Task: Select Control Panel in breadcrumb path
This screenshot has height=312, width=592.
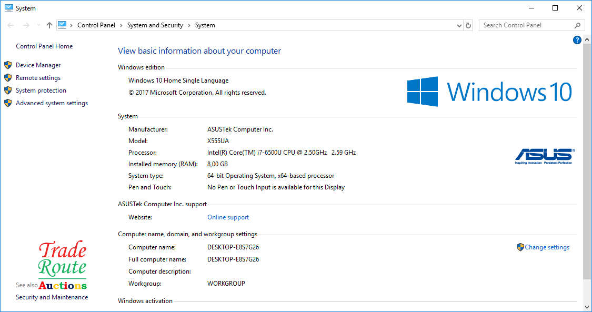Action: click(95, 25)
